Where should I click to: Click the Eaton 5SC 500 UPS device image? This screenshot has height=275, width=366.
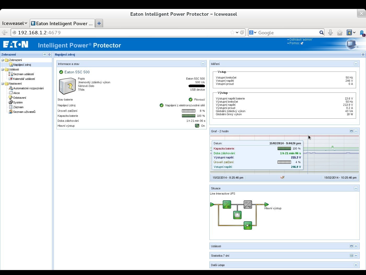coord(67,86)
